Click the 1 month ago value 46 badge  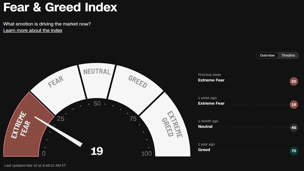point(294,128)
